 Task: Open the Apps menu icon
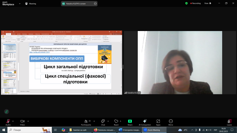pyautogui.click(x=158, y=121)
